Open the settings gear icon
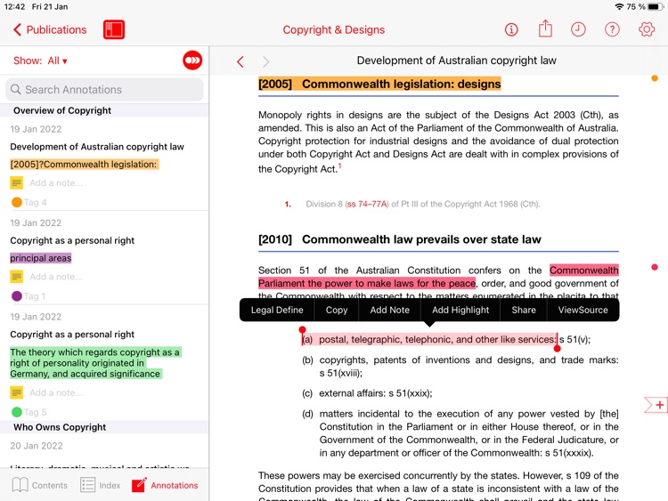The width and height of the screenshot is (668, 501). click(647, 29)
